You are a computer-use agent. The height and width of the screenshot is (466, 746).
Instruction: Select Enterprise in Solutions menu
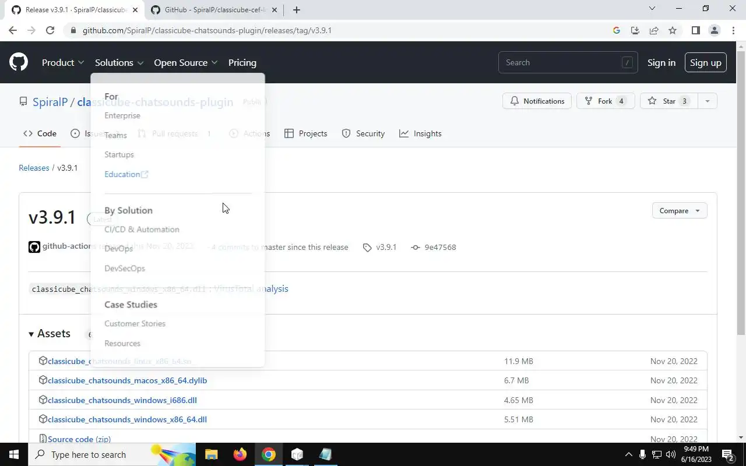click(x=122, y=115)
